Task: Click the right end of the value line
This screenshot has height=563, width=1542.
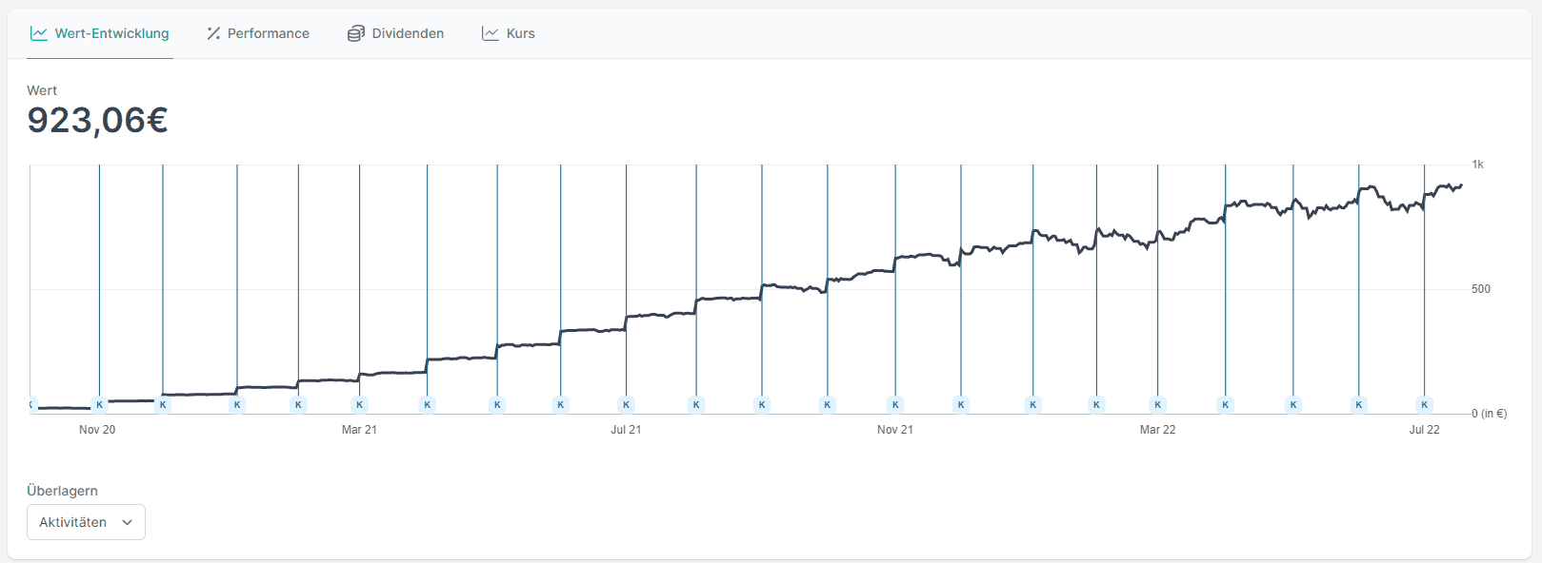Action: (x=1460, y=186)
